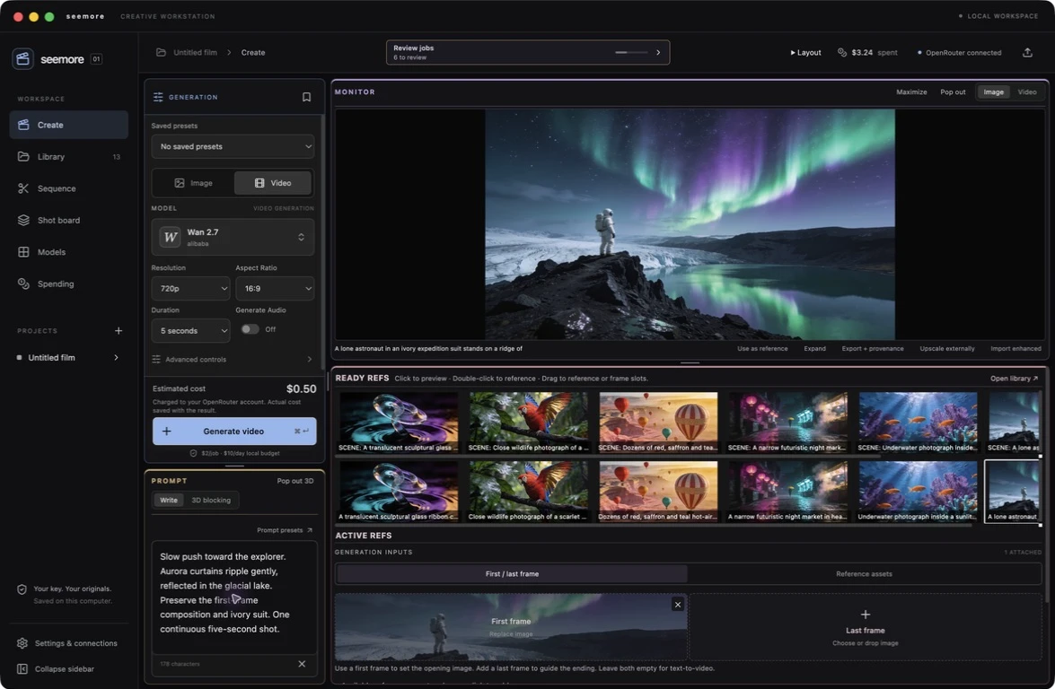The width and height of the screenshot is (1055, 689).
Task: Click the shield privacy icon
Action: pyautogui.click(x=22, y=589)
